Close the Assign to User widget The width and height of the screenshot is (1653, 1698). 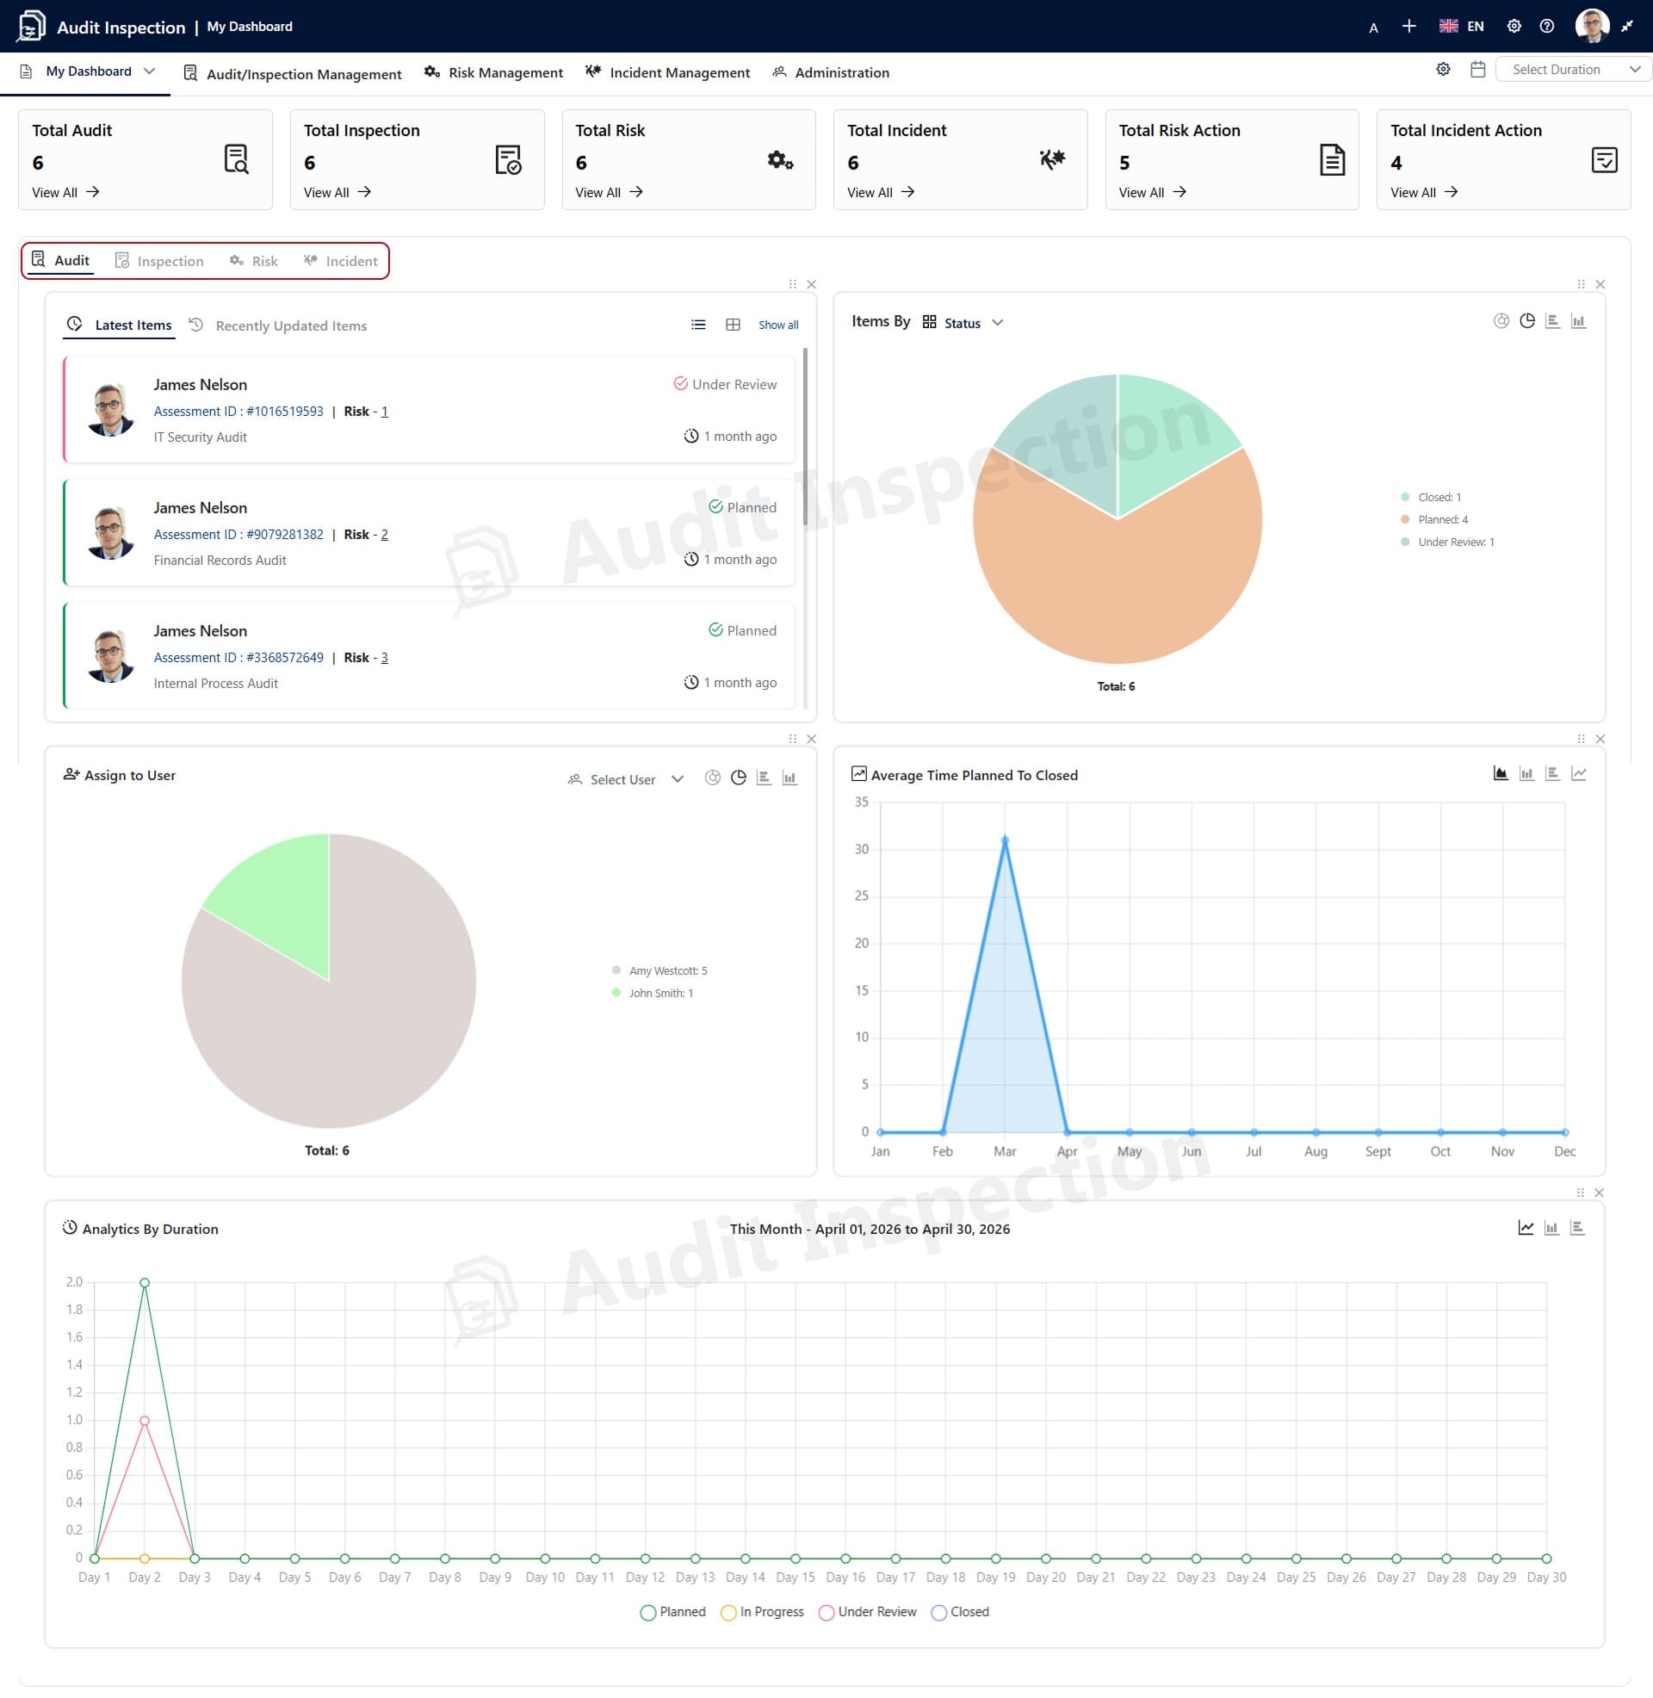click(x=811, y=740)
